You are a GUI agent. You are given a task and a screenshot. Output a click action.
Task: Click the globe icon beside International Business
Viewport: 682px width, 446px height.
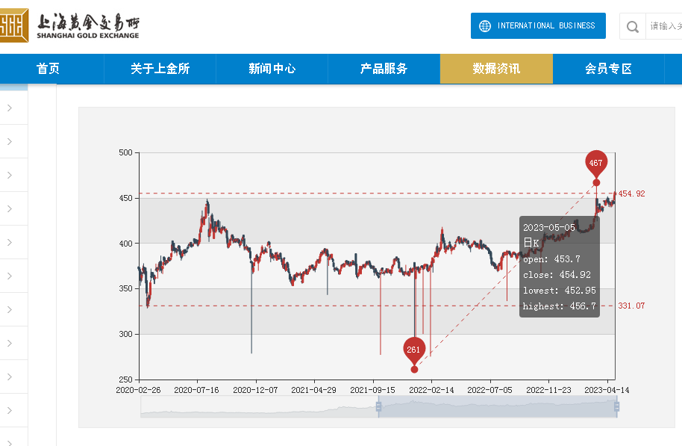pyautogui.click(x=485, y=26)
